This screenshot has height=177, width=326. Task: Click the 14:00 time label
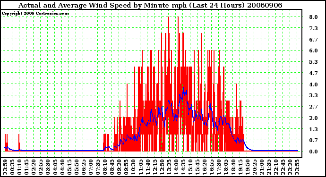pyautogui.click(x=176, y=167)
